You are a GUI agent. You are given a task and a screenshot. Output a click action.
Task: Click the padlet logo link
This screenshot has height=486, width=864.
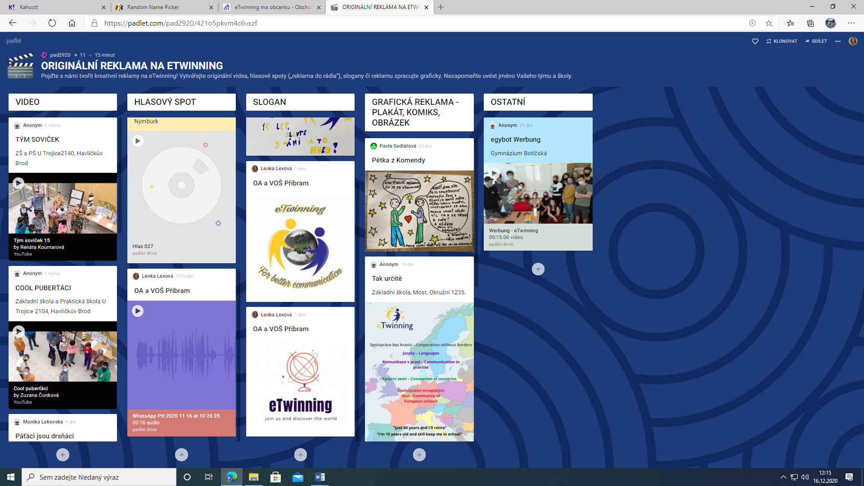pyautogui.click(x=14, y=40)
